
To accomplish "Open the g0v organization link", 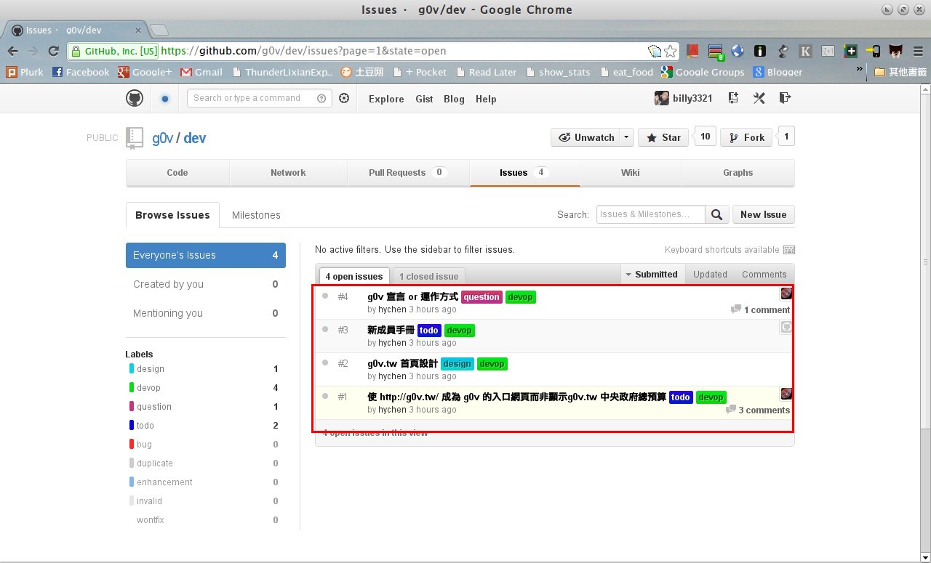I will pyautogui.click(x=162, y=138).
